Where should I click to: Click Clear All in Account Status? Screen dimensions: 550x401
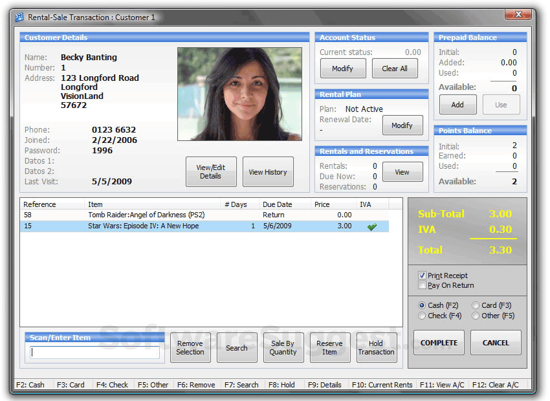click(x=395, y=69)
